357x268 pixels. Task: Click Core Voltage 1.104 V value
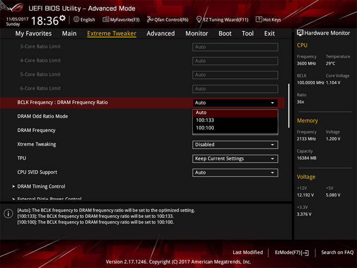[333, 83]
